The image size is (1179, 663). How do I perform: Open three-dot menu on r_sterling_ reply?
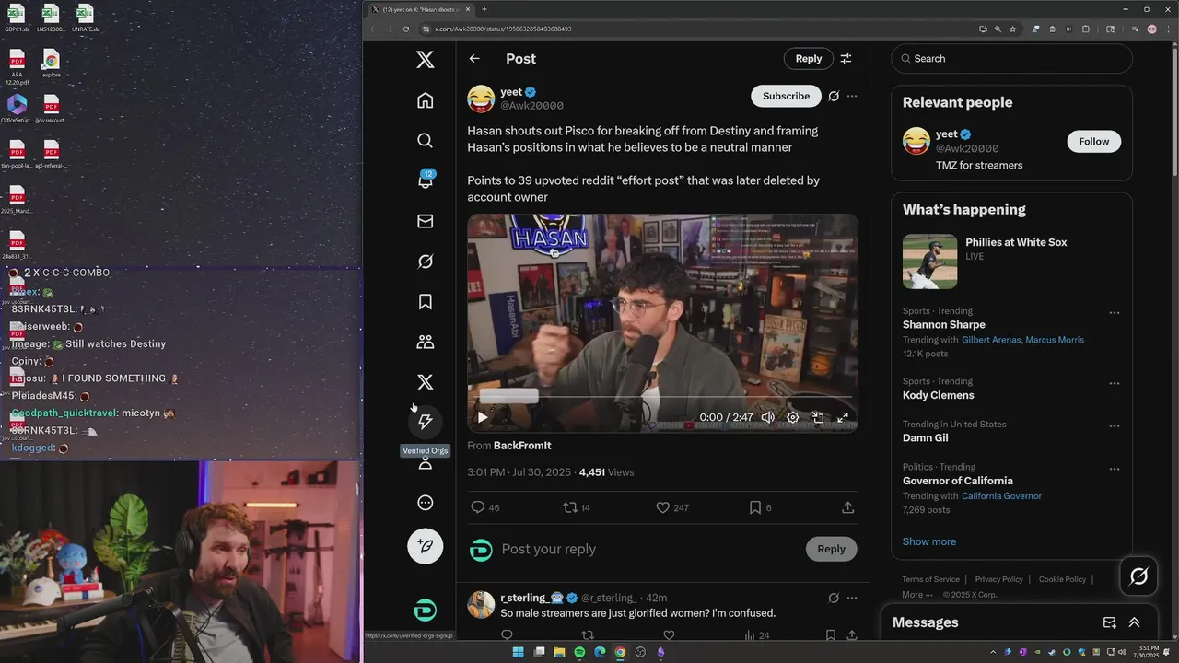click(x=852, y=598)
